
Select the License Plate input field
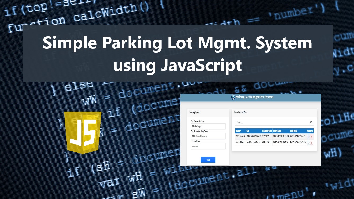pyautogui.click(x=208, y=146)
